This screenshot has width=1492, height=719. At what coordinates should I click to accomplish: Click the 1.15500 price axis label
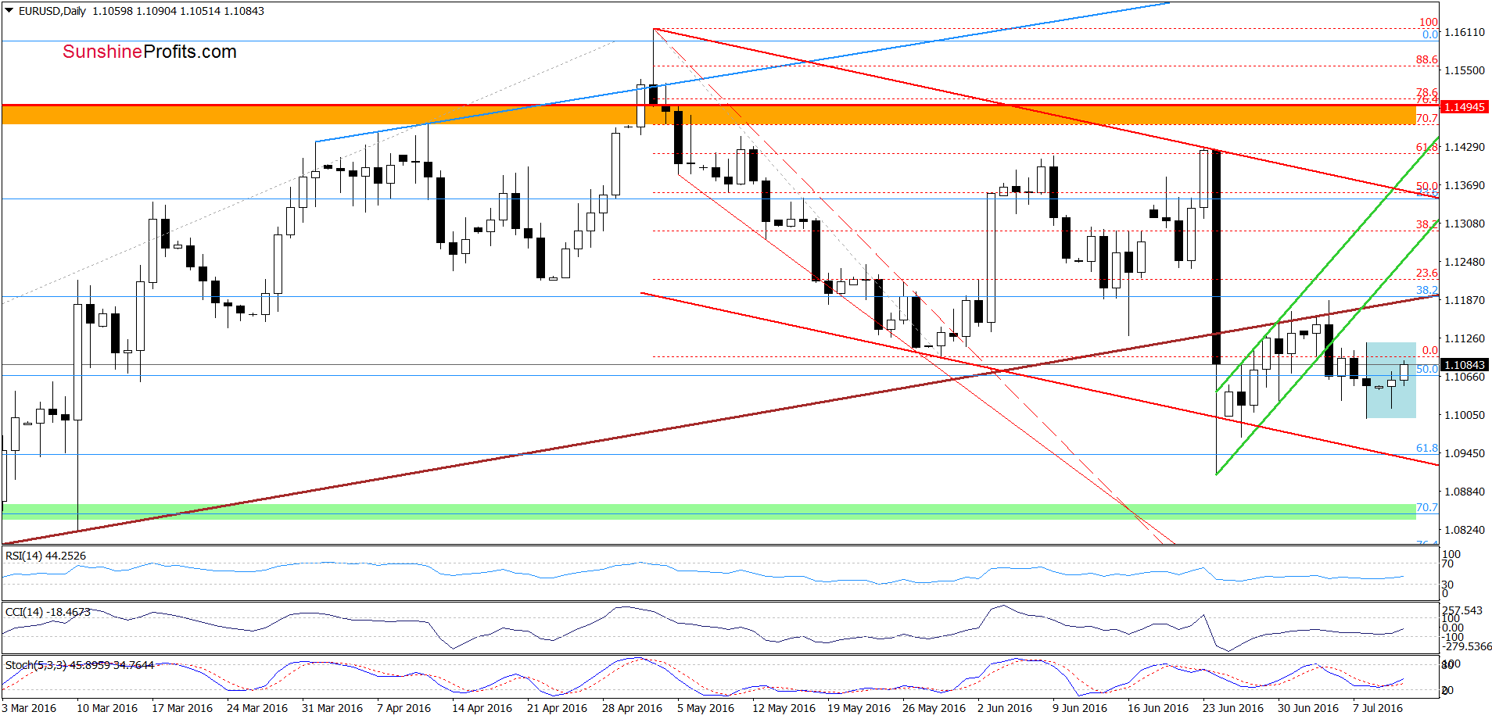point(1465,70)
